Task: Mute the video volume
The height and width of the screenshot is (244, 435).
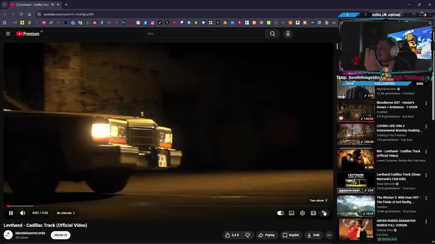Action: click(23, 213)
